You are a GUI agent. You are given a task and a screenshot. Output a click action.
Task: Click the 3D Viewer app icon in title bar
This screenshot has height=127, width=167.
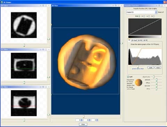(x=2, y=2)
